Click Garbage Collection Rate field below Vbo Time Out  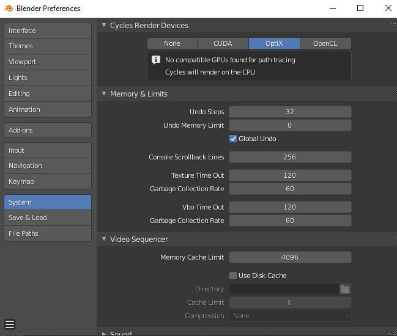290,221
